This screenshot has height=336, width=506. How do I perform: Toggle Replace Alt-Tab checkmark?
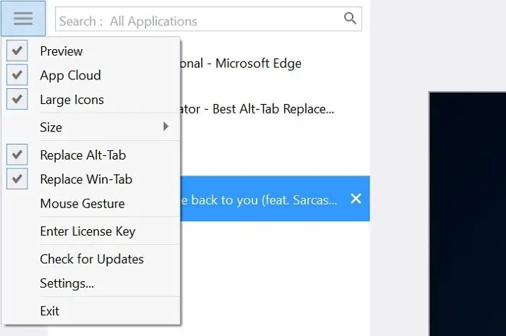pos(17,155)
